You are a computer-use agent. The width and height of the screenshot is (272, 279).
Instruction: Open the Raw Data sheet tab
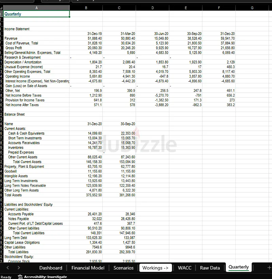click(x=210, y=268)
